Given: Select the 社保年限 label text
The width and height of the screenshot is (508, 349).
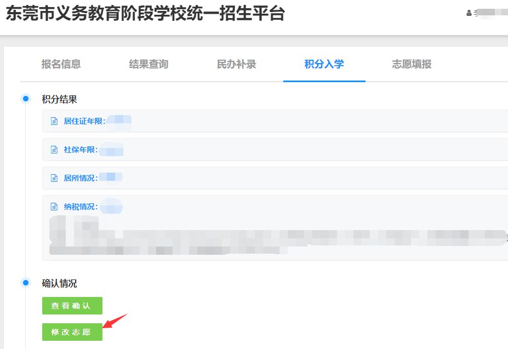Looking at the screenshot, I should click(80, 150).
